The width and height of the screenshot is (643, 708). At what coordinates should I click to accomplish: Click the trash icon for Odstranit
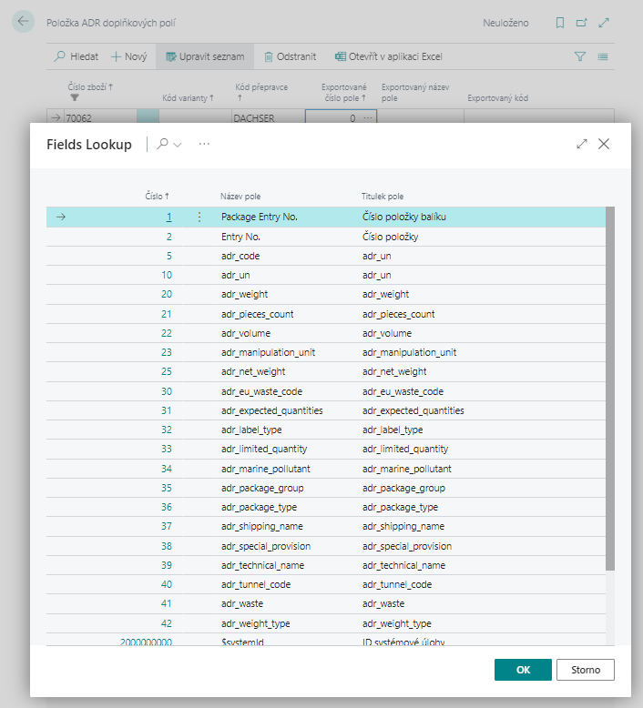tap(269, 56)
